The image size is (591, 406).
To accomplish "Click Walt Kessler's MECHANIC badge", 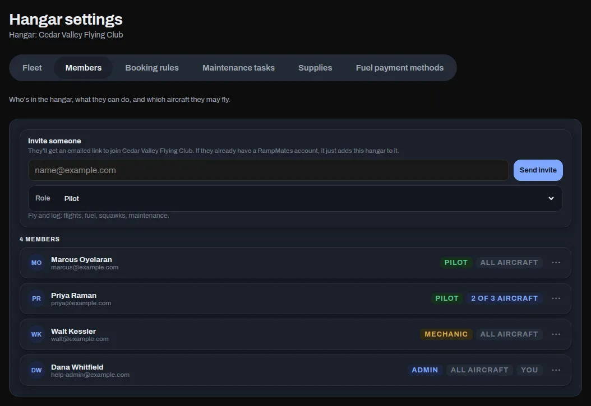I will pos(446,334).
